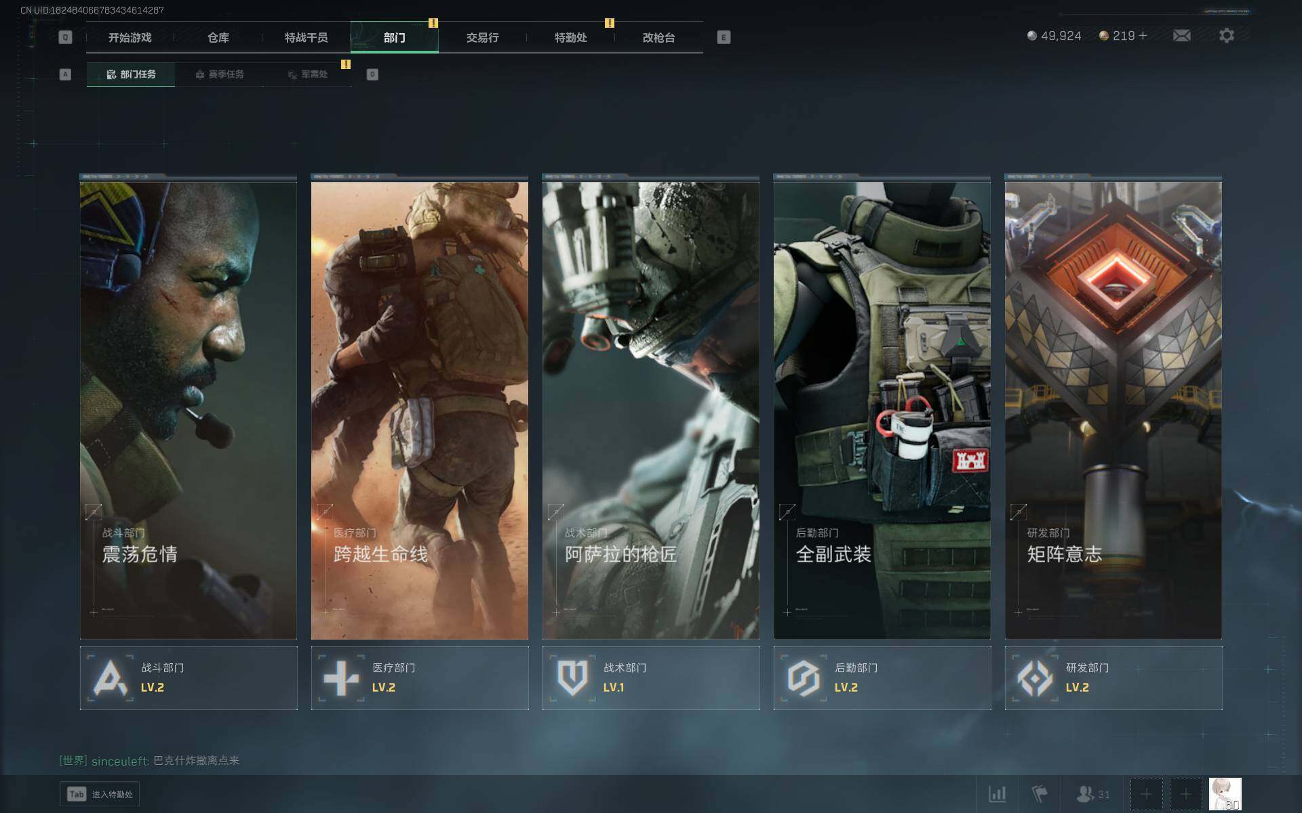Switch to the 仓库 tab
This screenshot has height=813, width=1302.
218,37
